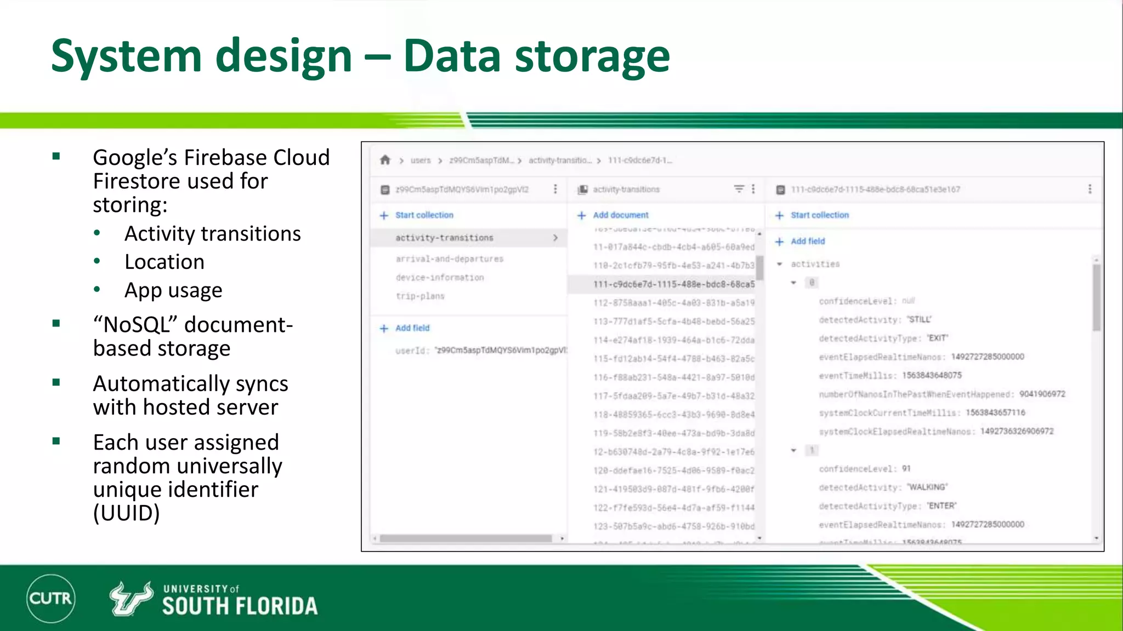
Task: Click Add field above the userId field
Action: click(405, 328)
